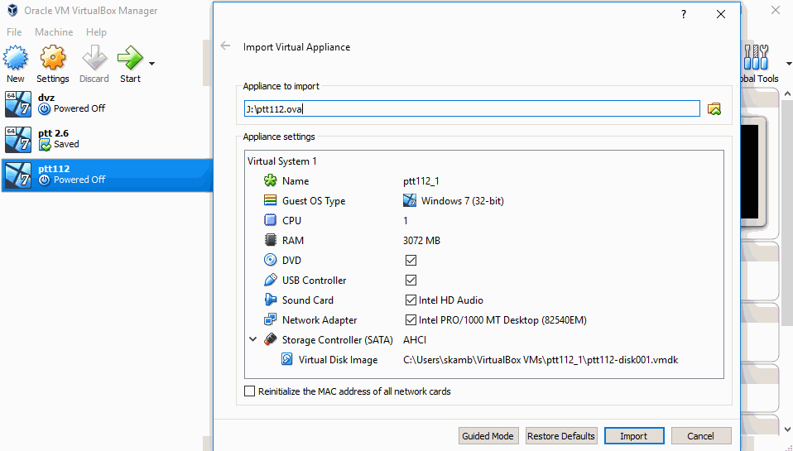Select the AHCI controller value
Viewport: 793px width, 451px height.
[x=415, y=340]
